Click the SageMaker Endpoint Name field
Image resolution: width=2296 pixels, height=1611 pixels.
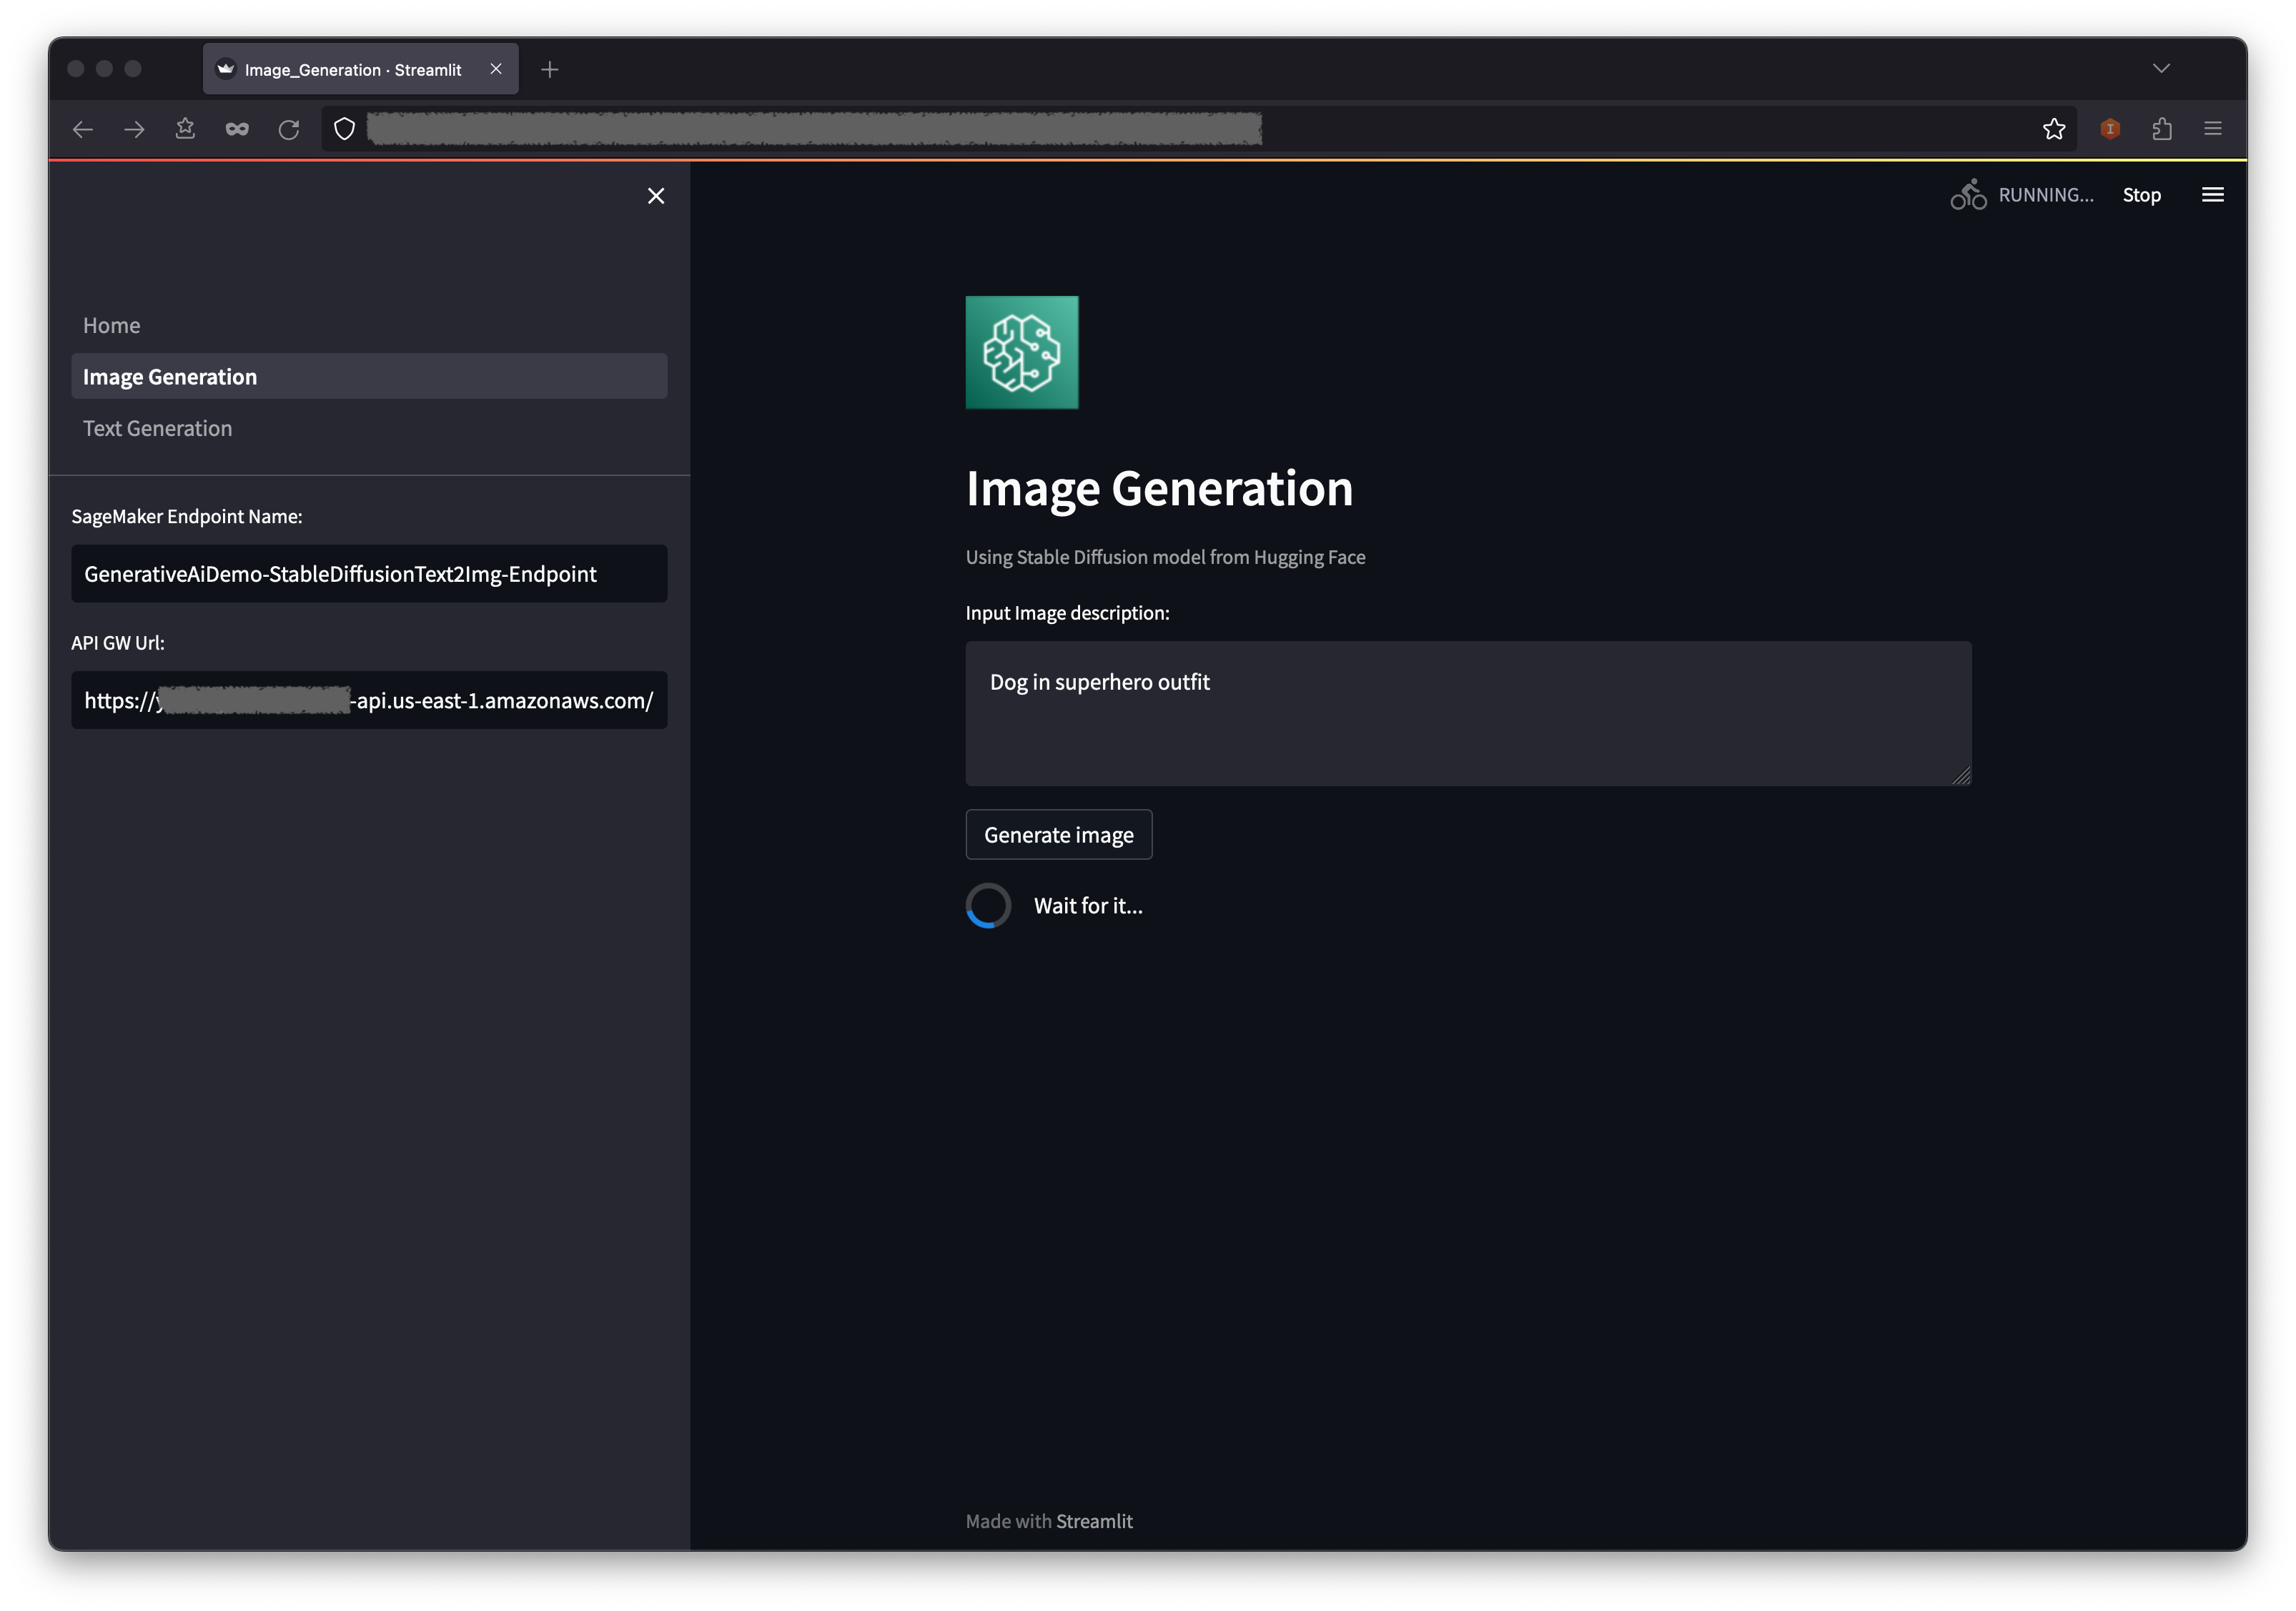click(369, 574)
